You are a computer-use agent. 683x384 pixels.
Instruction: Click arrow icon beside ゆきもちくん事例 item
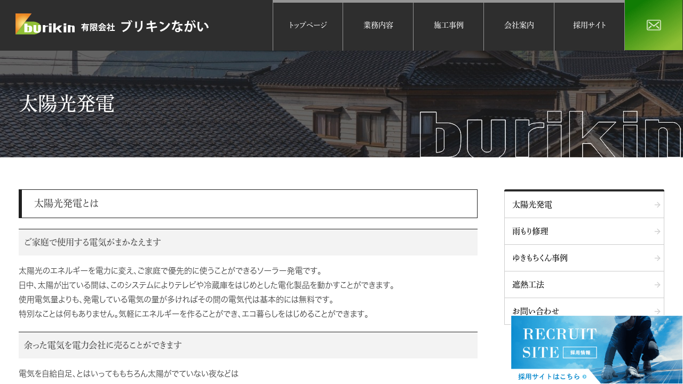coord(657,258)
